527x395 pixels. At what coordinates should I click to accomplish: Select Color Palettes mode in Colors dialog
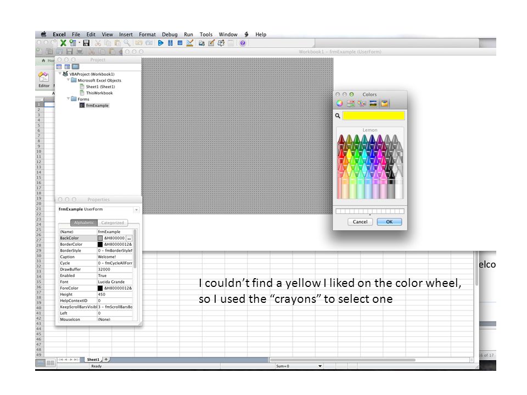[x=362, y=104]
